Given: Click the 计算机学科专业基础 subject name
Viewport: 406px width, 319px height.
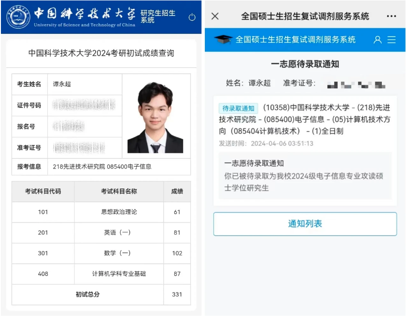Looking at the screenshot, I should click(x=119, y=273).
